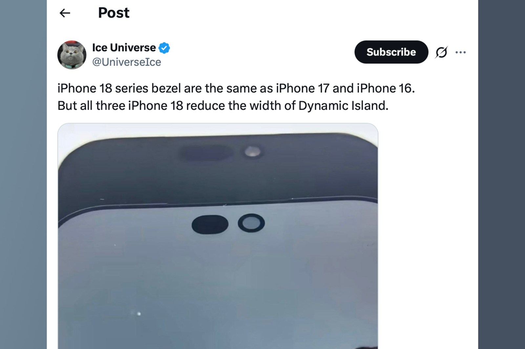Click the sentence about Dynamic Island width
The image size is (525, 349).
point(223,106)
